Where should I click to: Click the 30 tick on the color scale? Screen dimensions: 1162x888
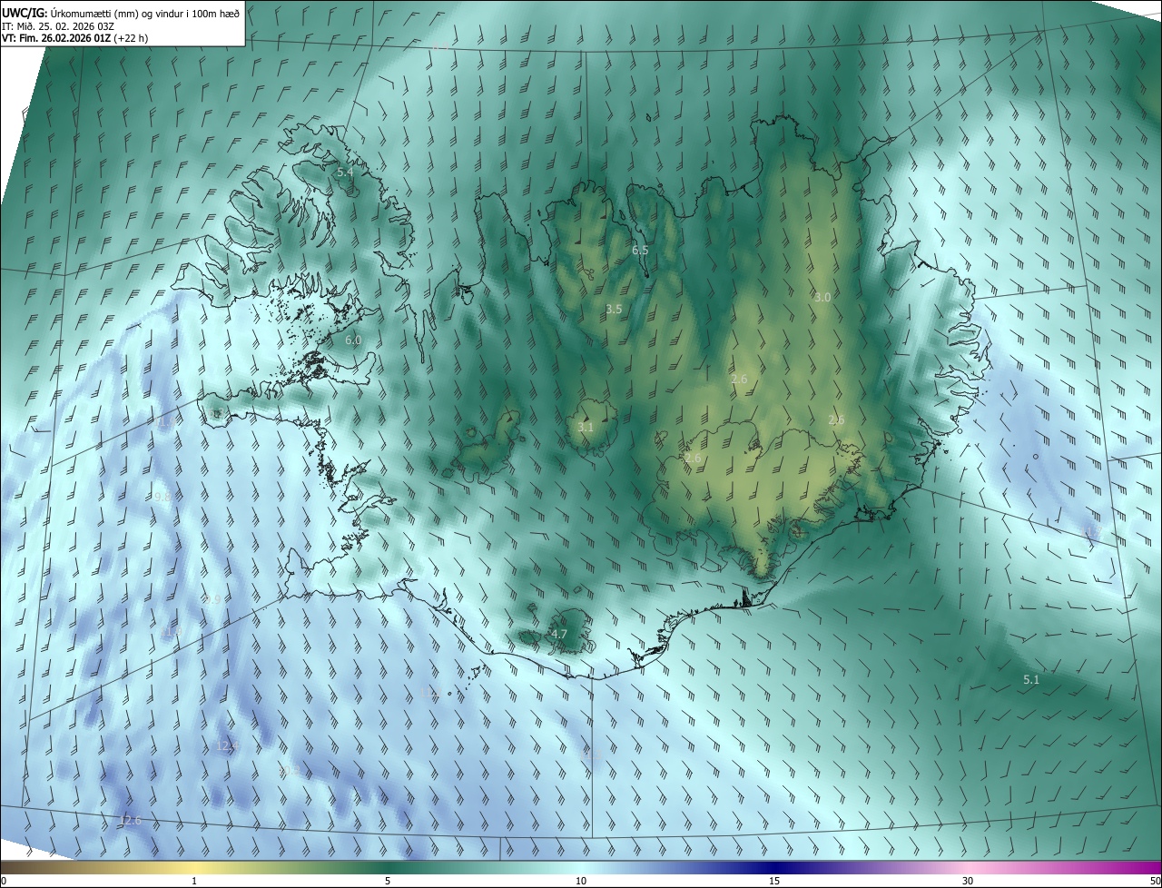click(968, 881)
